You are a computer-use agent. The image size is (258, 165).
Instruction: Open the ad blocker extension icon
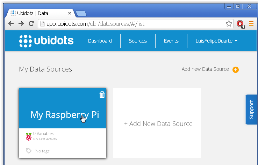pos(241,24)
